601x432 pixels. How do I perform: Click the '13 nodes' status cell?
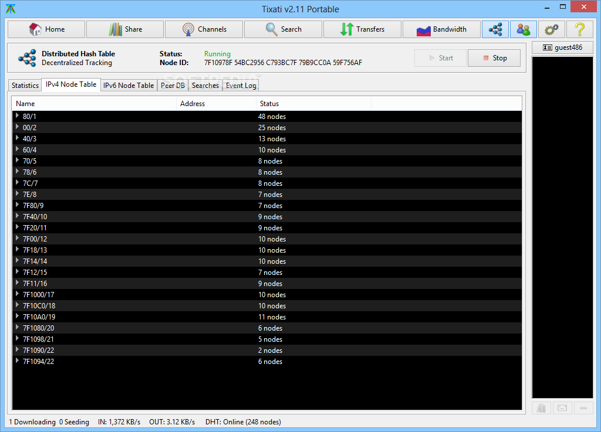pos(272,138)
